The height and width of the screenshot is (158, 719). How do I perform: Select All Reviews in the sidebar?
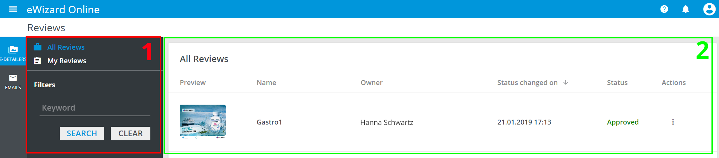[66, 47]
